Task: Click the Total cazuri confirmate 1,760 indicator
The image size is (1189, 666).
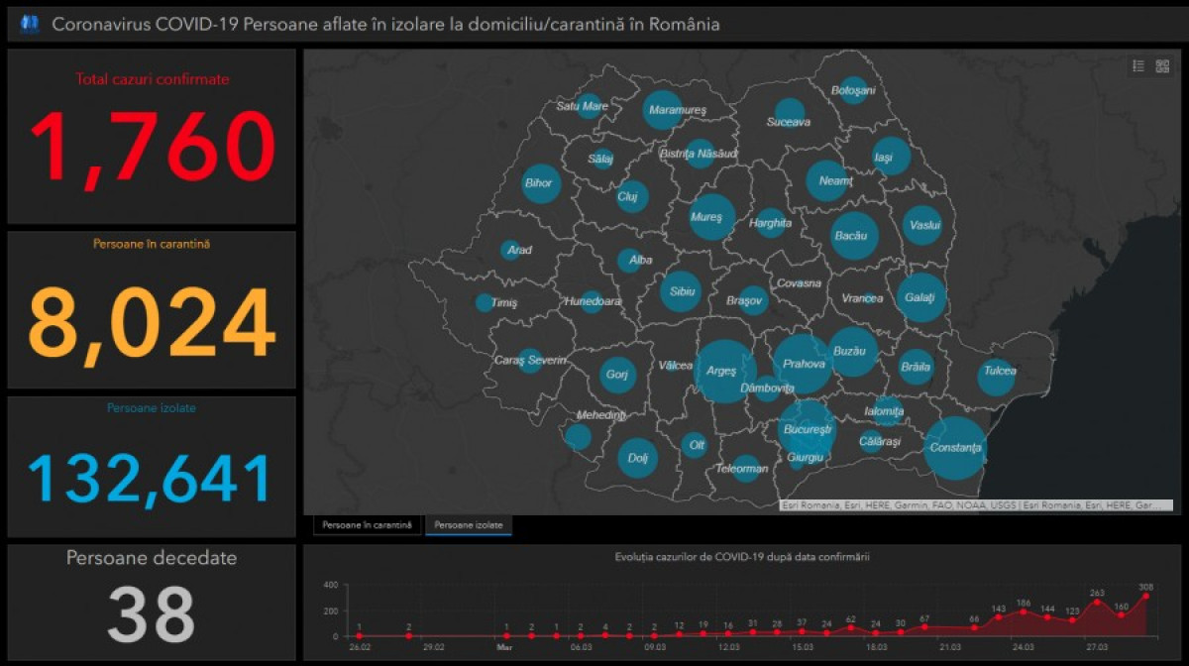Action: 152,137
